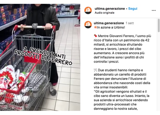Click the video to pause playback
The width and height of the screenshot is (160, 115).
pos(40,57)
